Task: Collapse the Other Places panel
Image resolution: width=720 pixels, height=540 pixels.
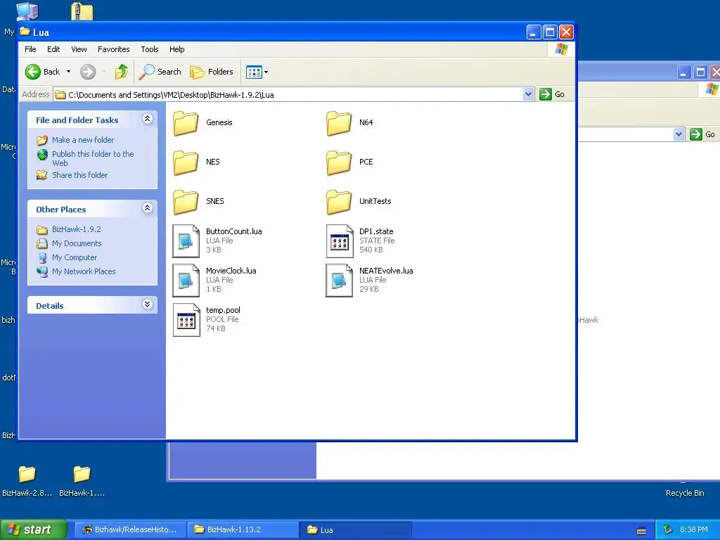Action: 147,208
